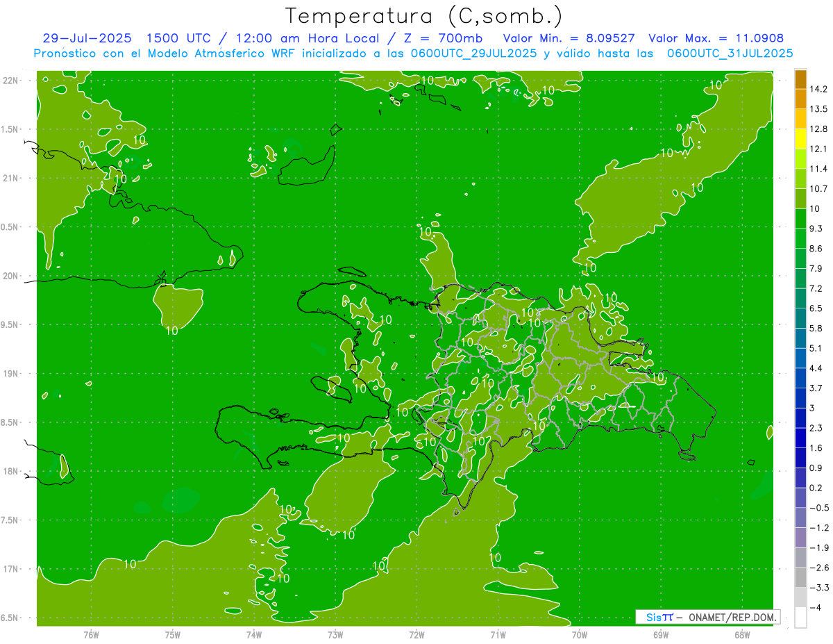Screen dimensions: 833x644
Task: Select the 75W longitude axis label
Action: (x=173, y=634)
